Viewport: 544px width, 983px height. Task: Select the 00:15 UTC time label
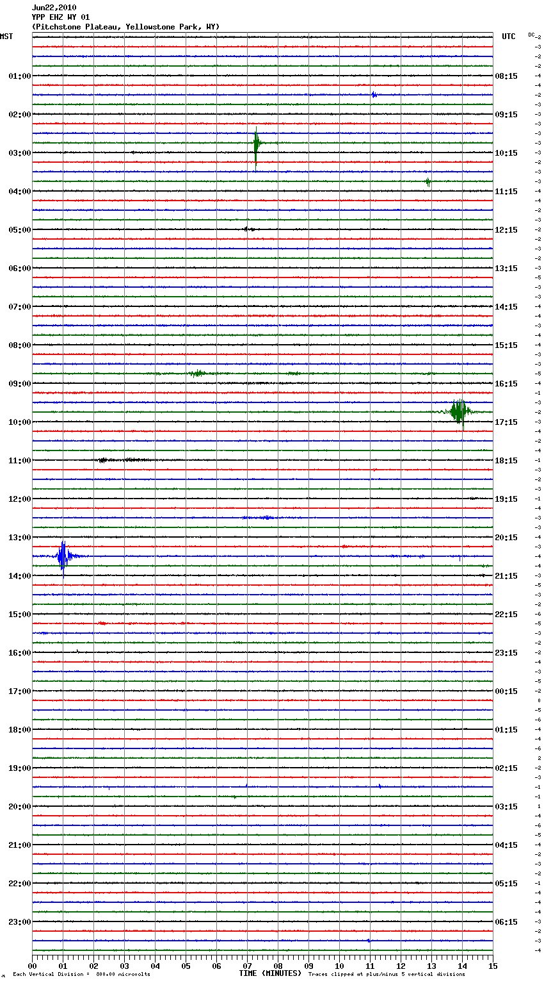tap(506, 691)
